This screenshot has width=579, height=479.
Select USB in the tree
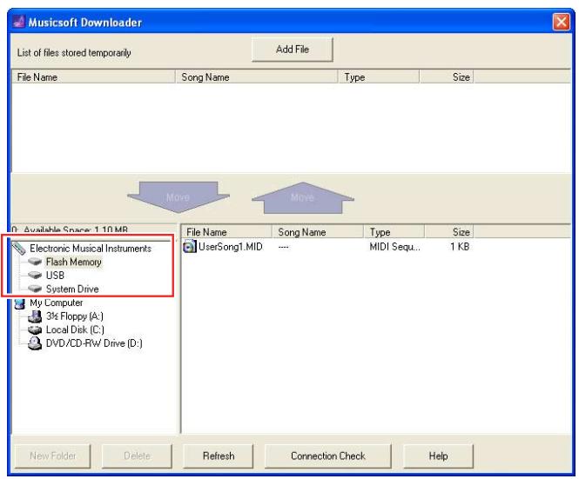[55, 276]
